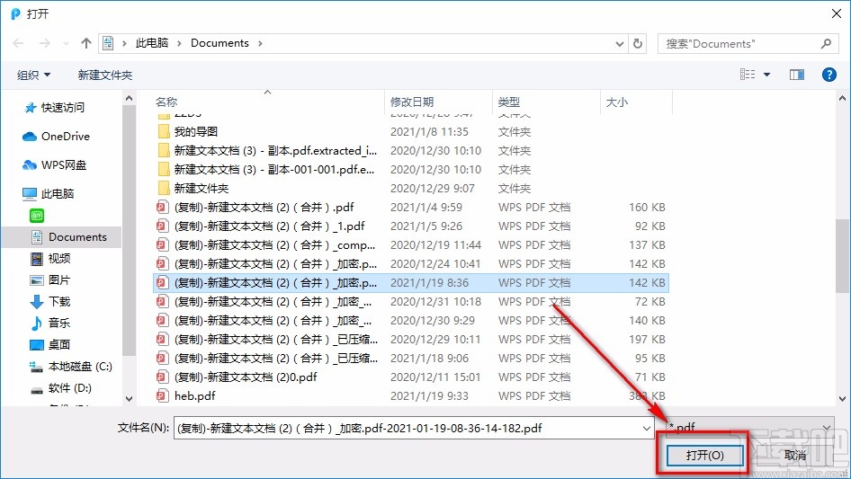Open the address bar history dropdown

pos(619,44)
